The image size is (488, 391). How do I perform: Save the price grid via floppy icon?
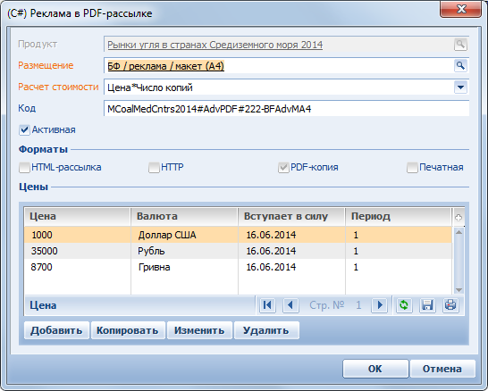427,305
